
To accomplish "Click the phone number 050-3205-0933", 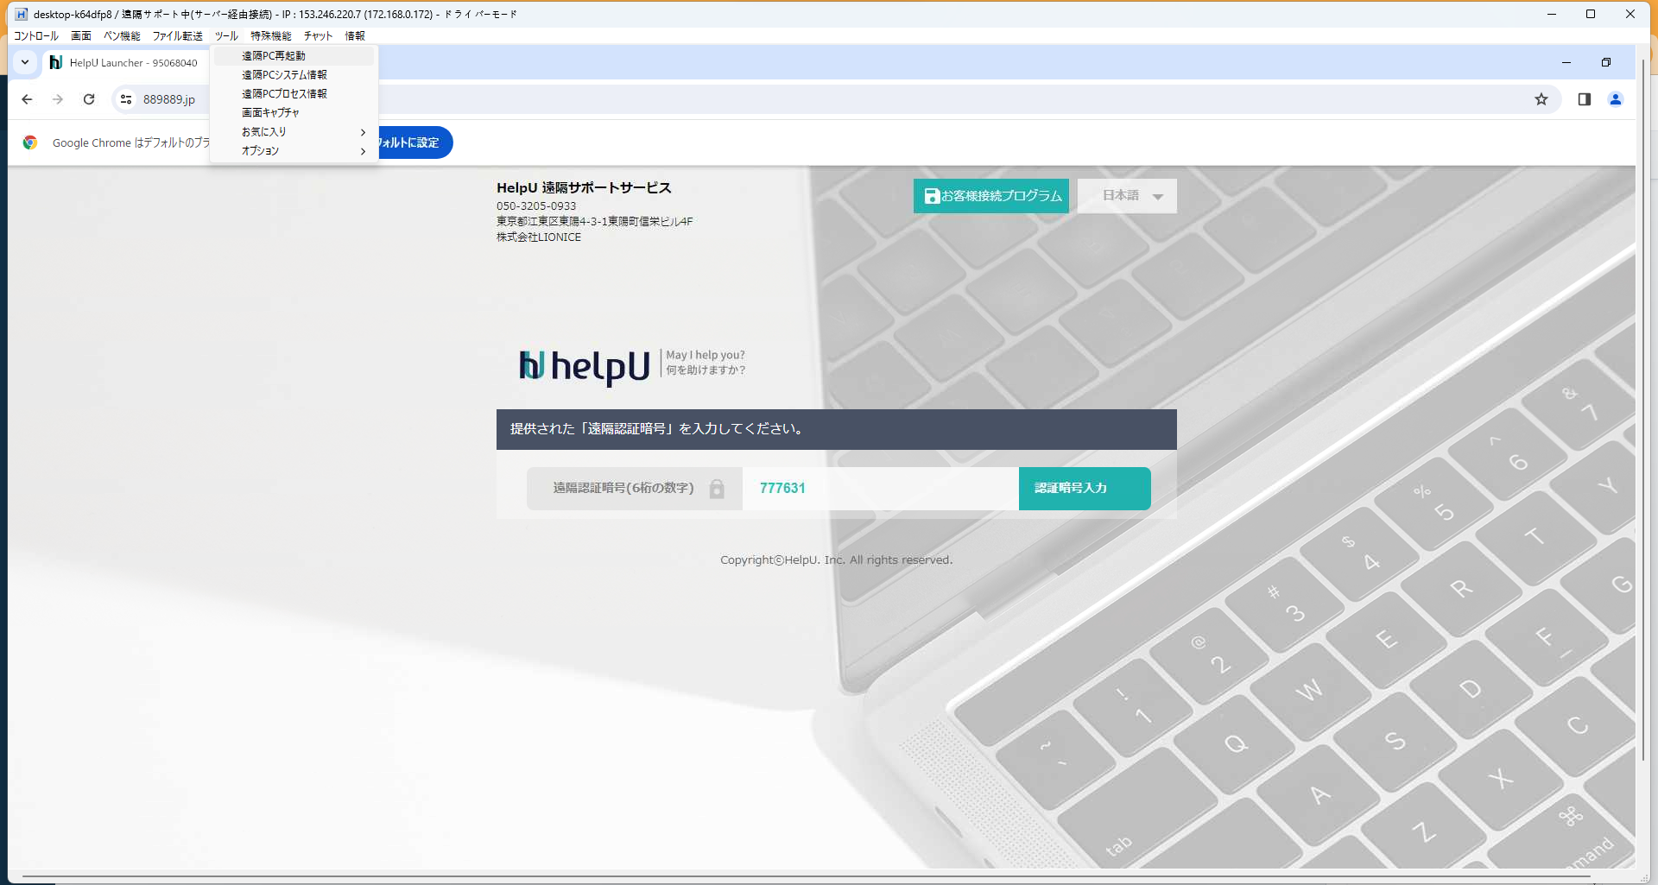I will coord(536,206).
